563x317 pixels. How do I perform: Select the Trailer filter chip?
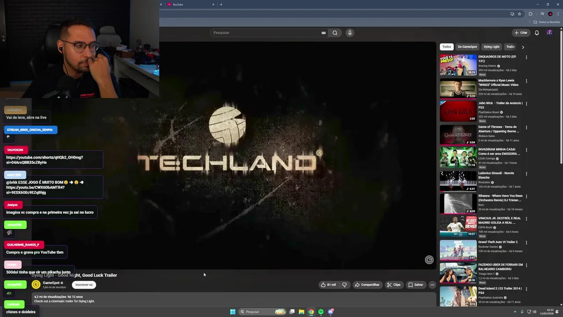pos(510,47)
